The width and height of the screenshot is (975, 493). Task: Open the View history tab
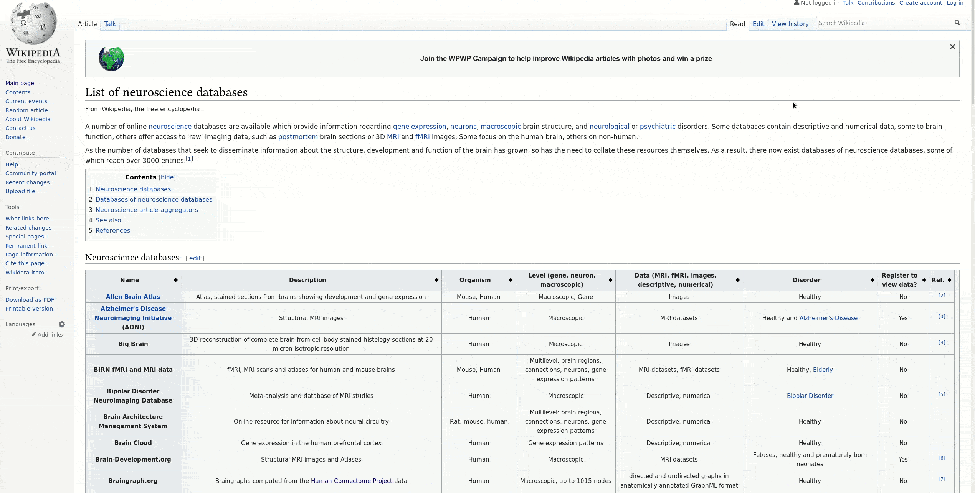[x=790, y=24]
